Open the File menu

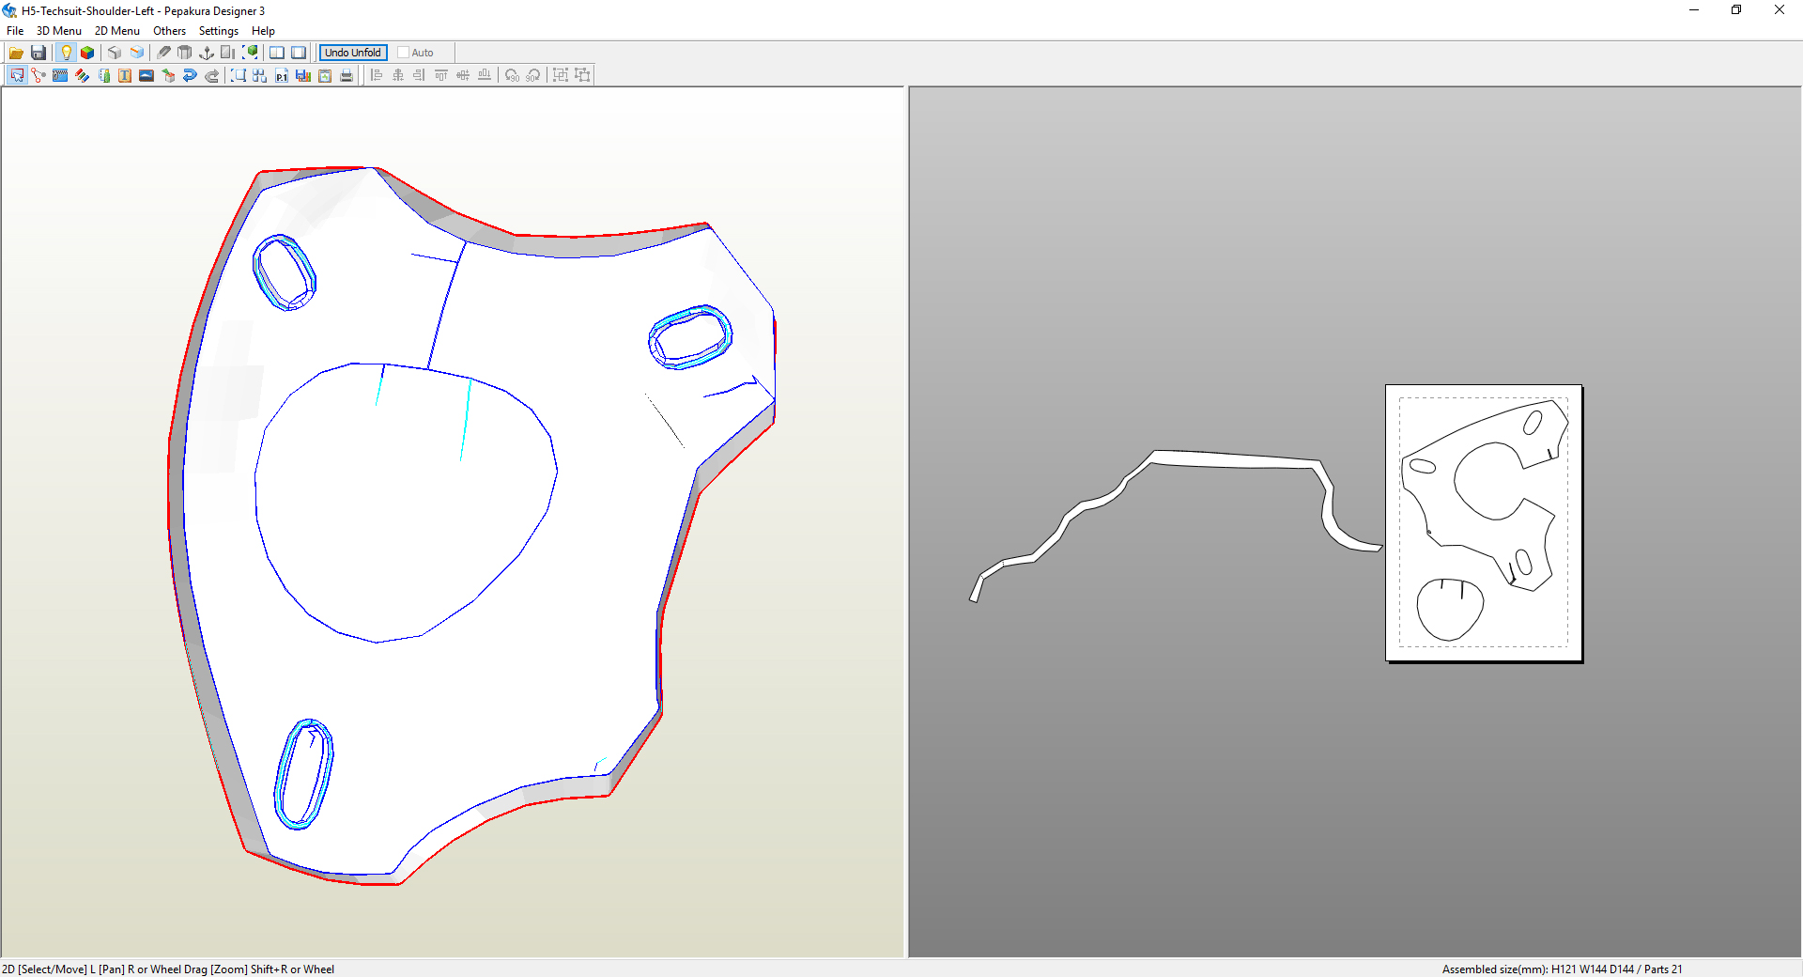(15, 31)
